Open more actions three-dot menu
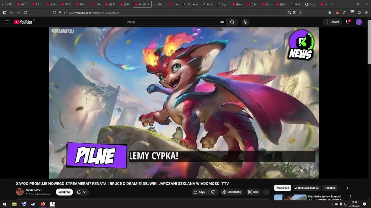This screenshot has height=208, width=371. (x=266, y=192)
